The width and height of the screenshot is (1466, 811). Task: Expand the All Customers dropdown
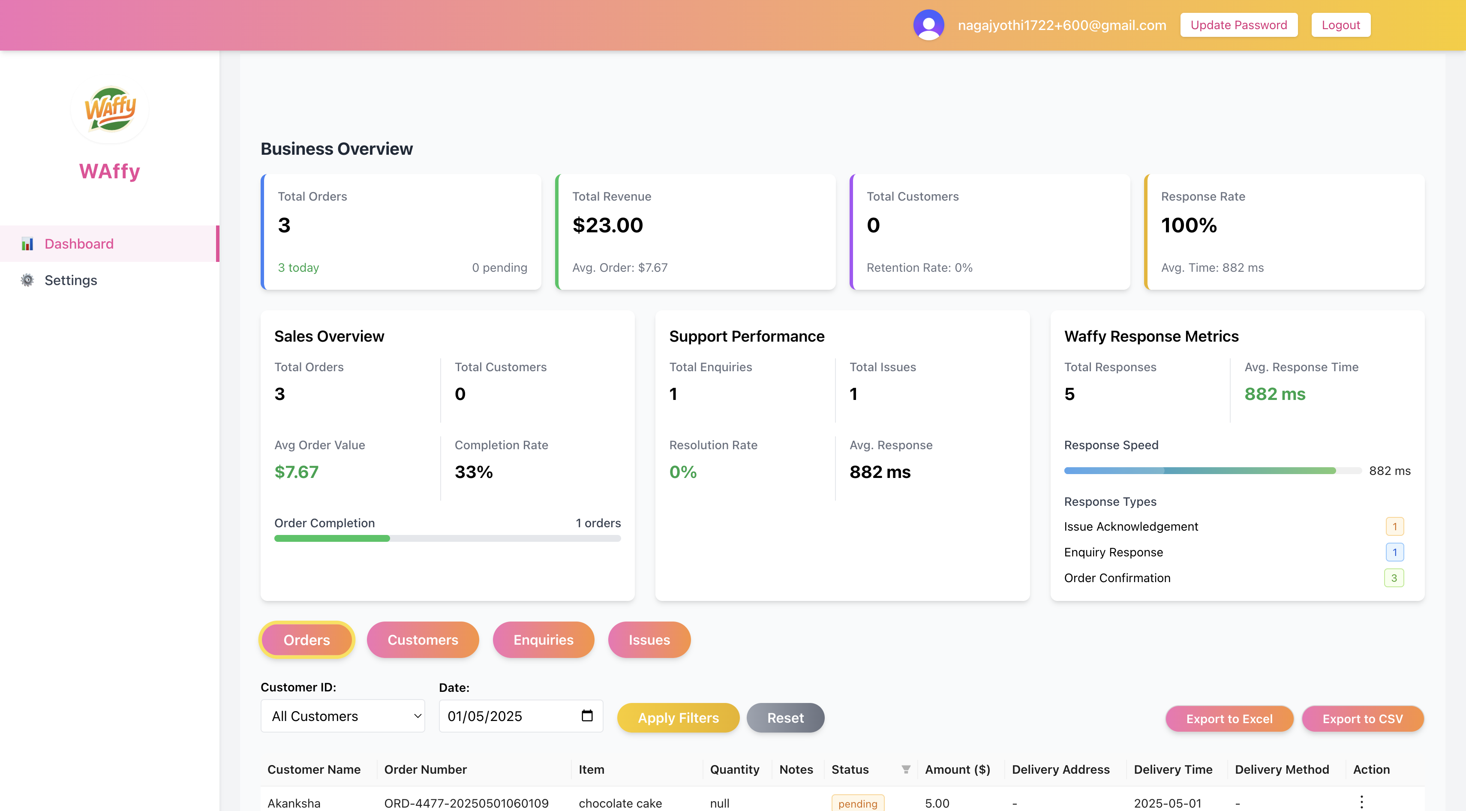click(x=342, y=716)
